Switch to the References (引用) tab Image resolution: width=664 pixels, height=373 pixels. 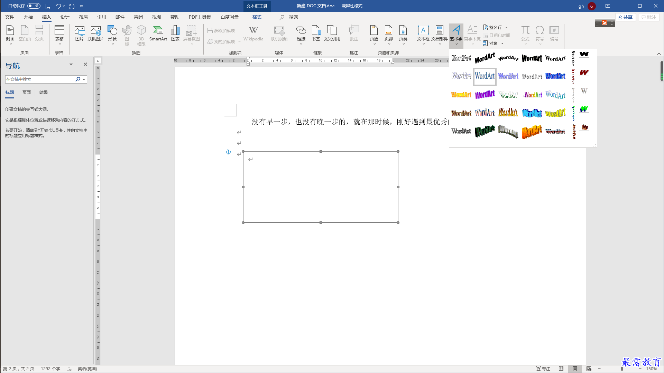[x=102, y=17]
